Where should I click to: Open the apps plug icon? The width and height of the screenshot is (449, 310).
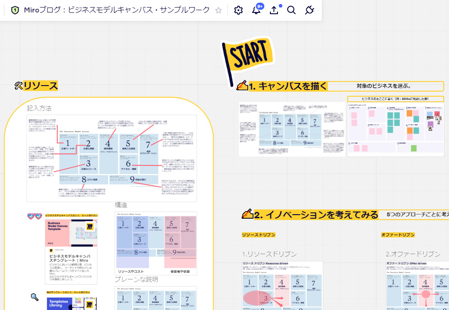(x=310, y=10)
